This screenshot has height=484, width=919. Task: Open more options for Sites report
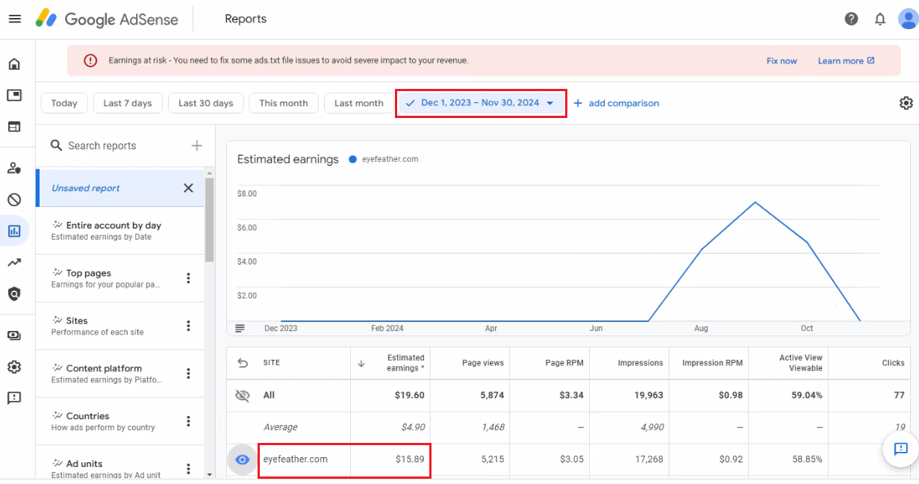coord(188,326)
